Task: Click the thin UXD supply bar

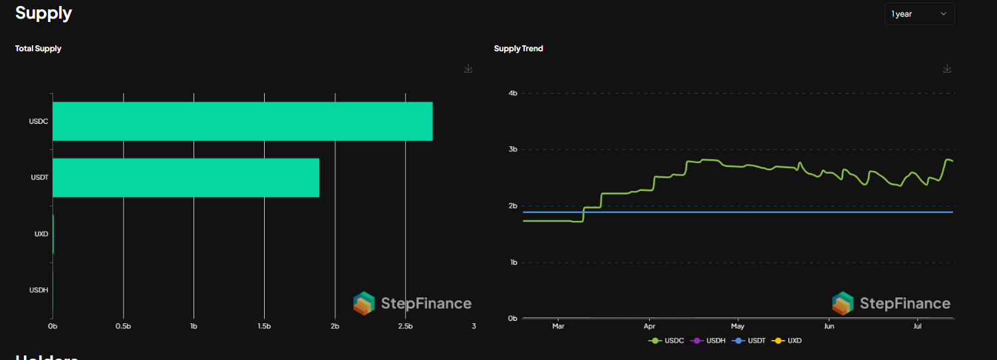Action: (x=53, y=234)
